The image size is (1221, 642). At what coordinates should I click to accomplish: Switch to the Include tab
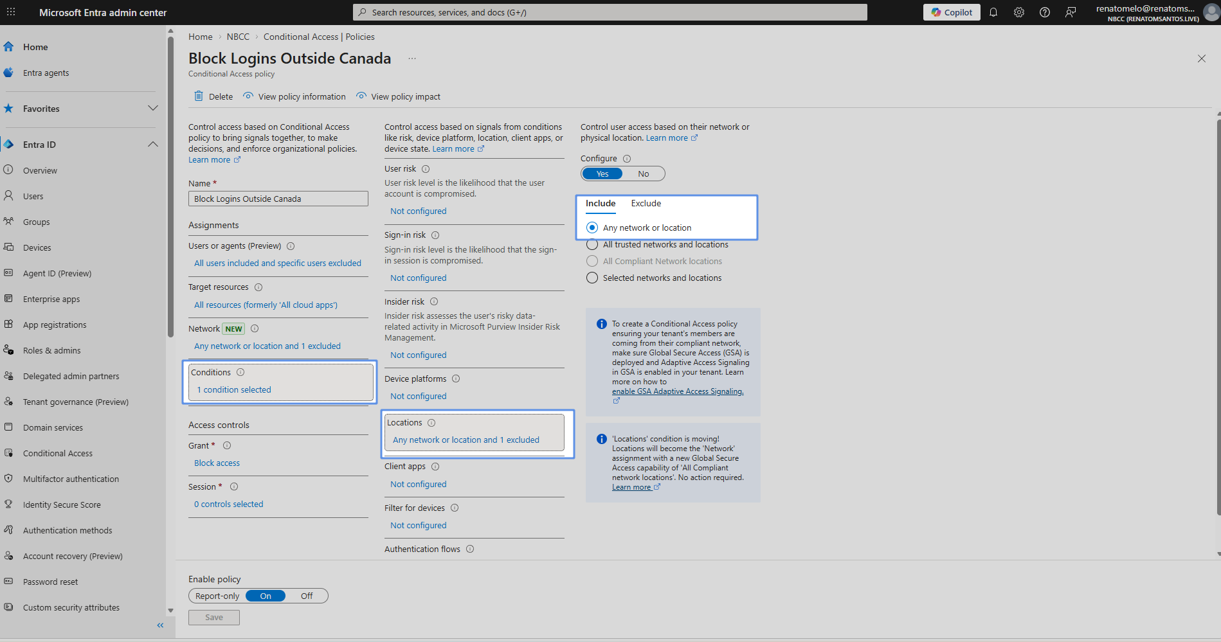601,204
